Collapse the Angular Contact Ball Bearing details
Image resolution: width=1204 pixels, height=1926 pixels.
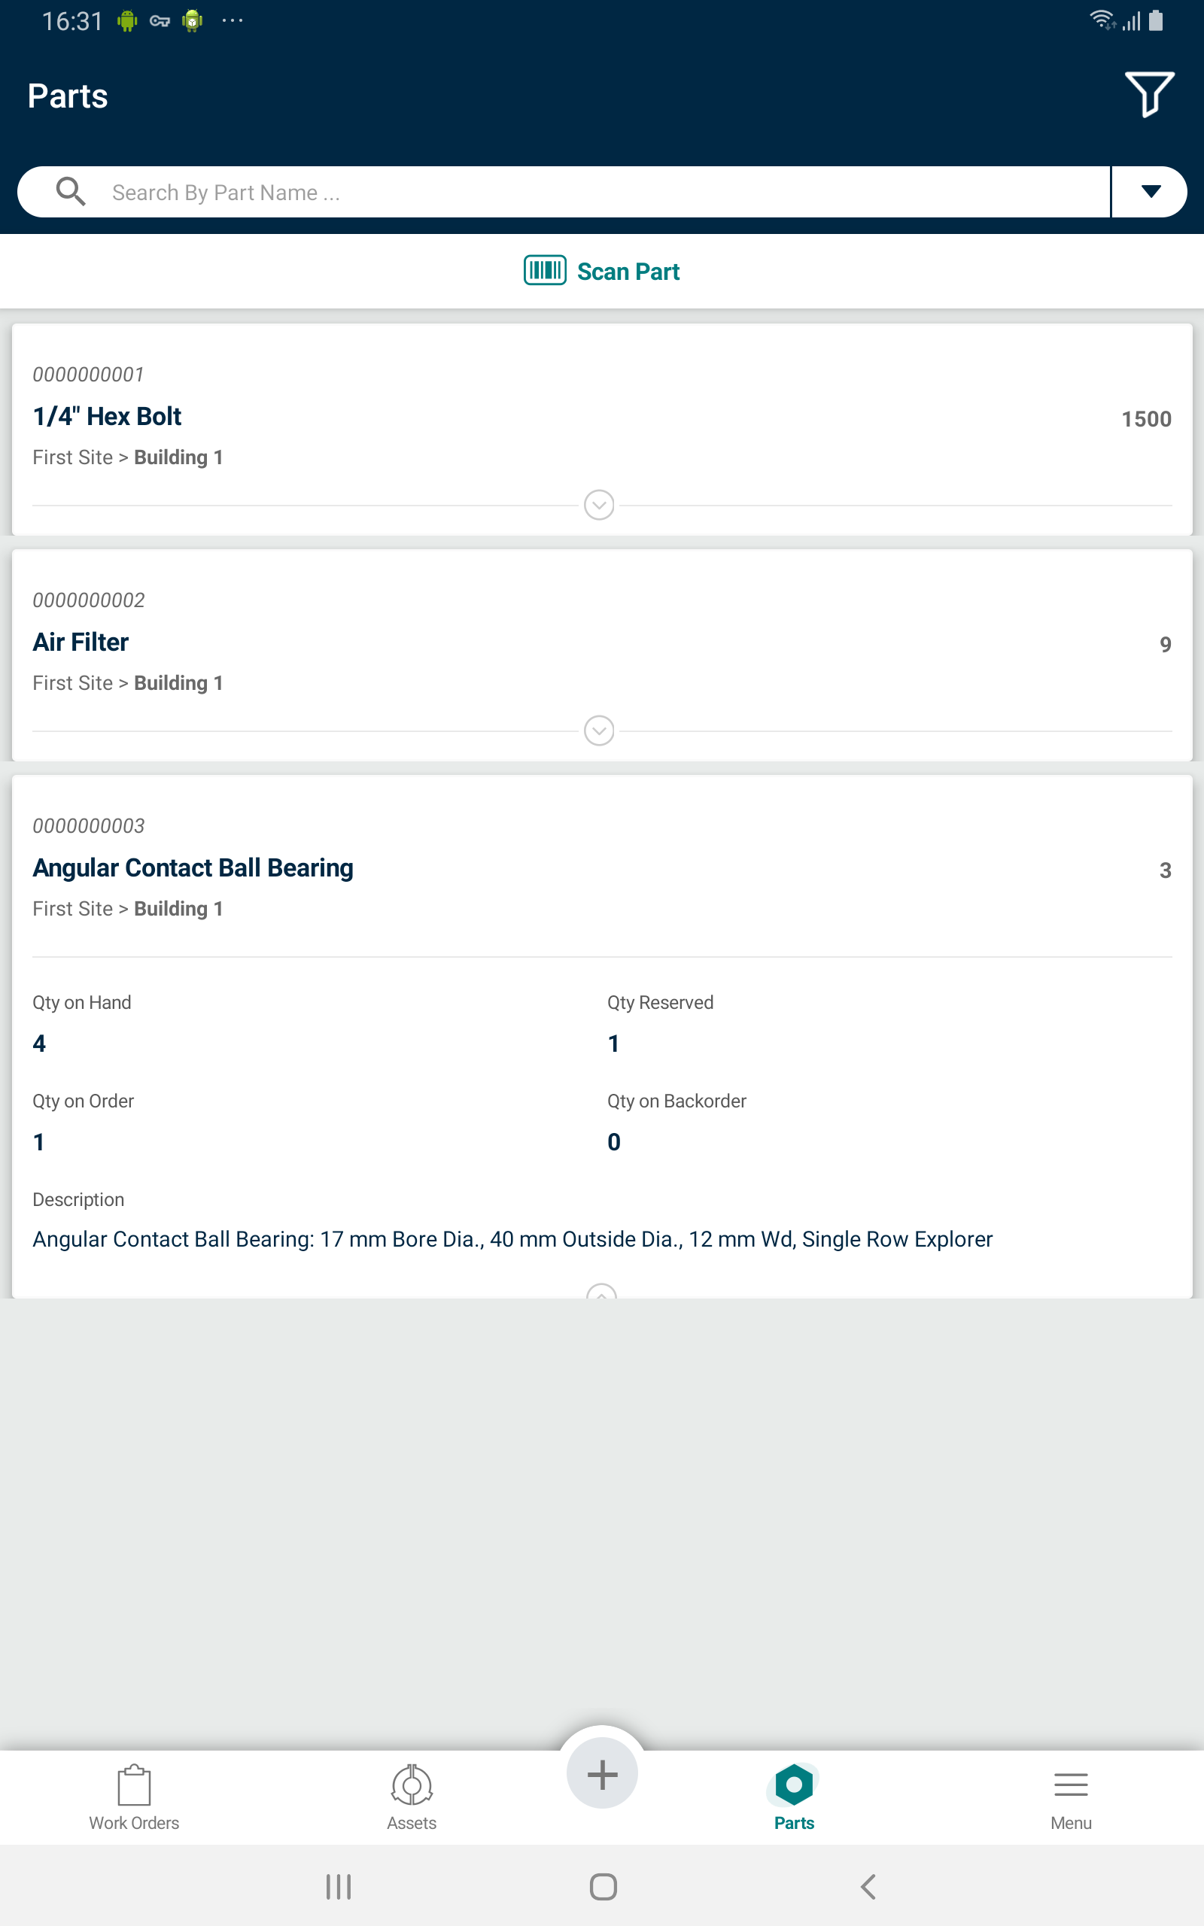(x=601, y=1291)
